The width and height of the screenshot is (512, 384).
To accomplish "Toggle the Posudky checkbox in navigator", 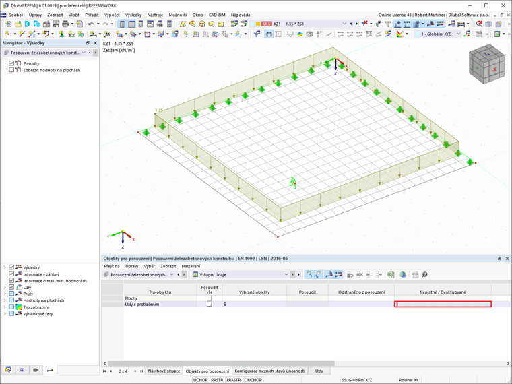I will click(x=11, y=63).
